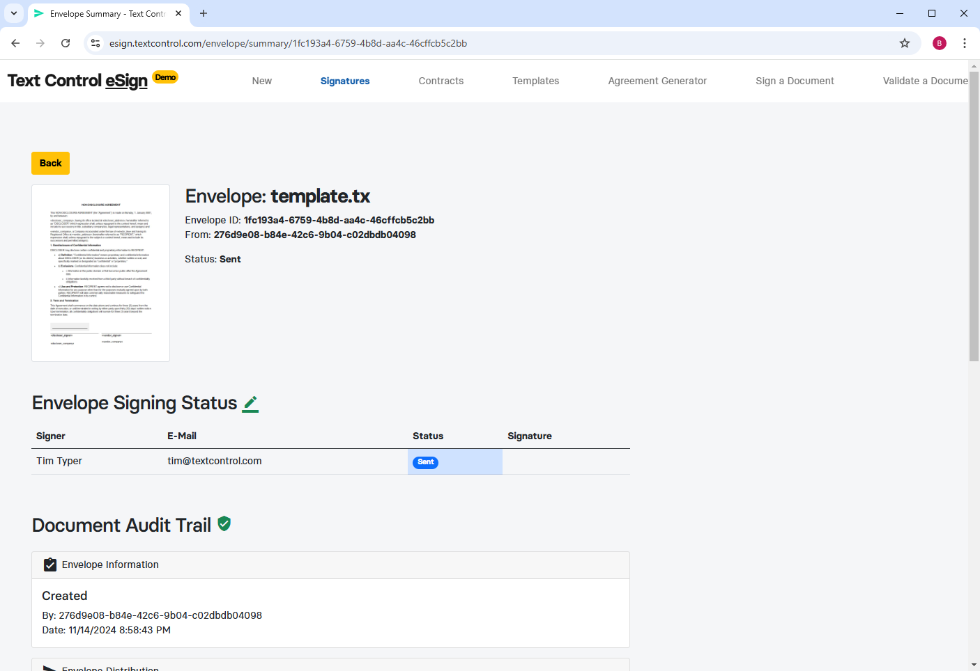Go forward in browser history
This screenshot has width=980, height=671.
click(40, 43)
